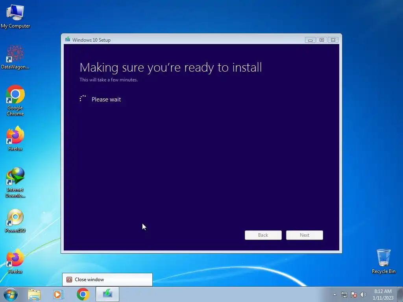This screenshot has height=302, width=403.
Task: Click the Back button in Setup
Action: (263, 235)
